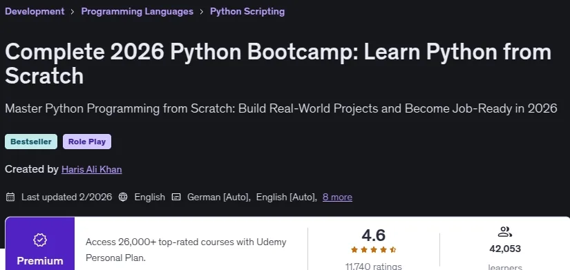This screenshot has width=570, height=270.
Task: Click the closed captions icon
Action: tap(176, 197)
